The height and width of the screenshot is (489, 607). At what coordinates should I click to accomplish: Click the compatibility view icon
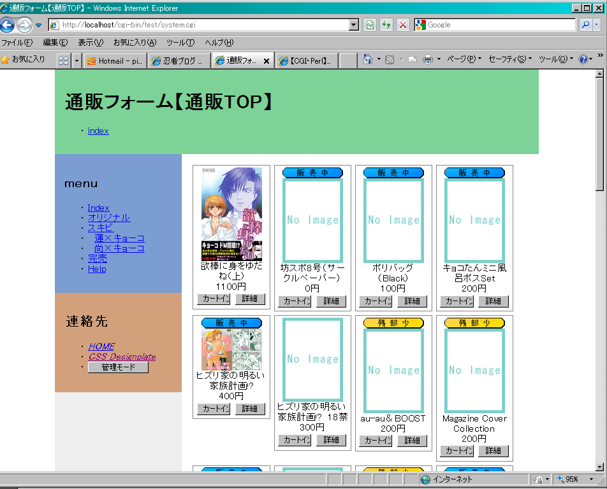click(370, 25)
